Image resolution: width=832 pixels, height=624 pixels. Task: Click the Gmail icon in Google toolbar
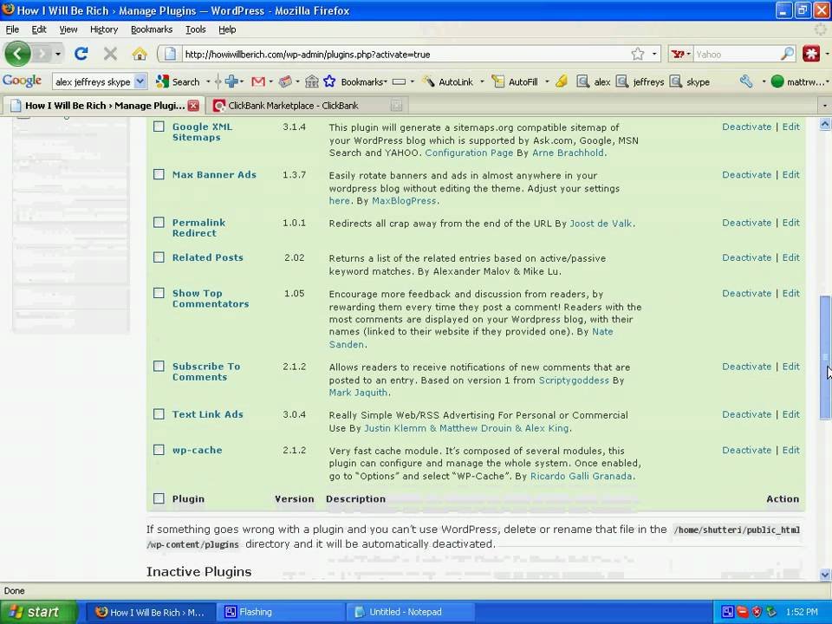257,81
